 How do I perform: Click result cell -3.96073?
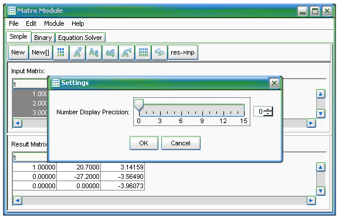(x=123, y=186)
